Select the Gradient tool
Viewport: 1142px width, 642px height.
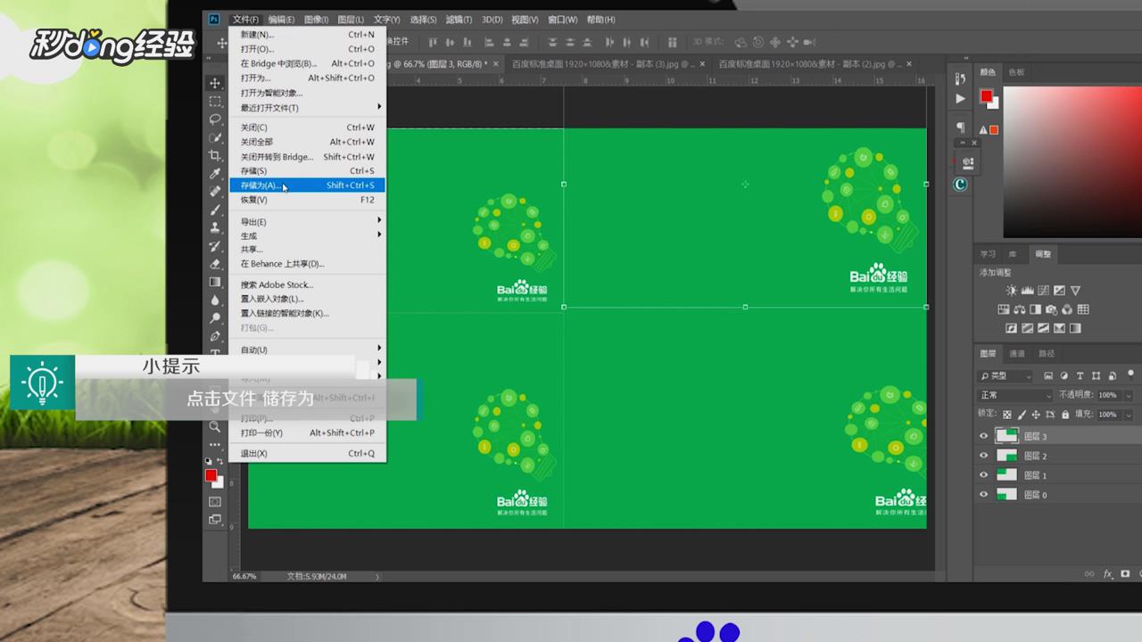(x=215, y=282)
